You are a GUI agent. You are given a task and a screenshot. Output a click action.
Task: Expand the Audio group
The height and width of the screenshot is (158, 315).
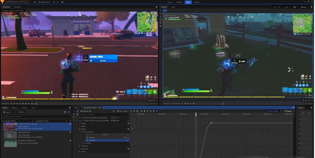click(80, 152)
